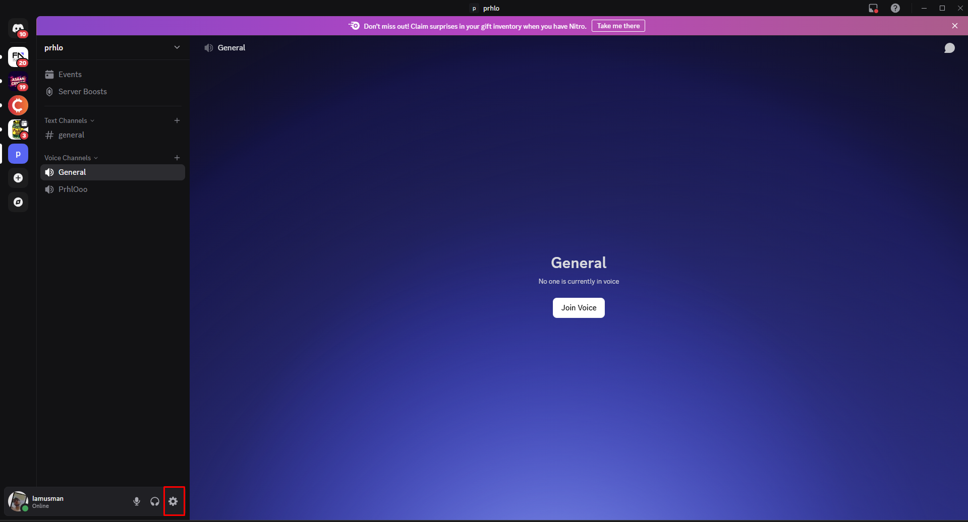Click the Add a Server plus icon
The height and width of the screenshot is (522, 968).
point(18,178)
